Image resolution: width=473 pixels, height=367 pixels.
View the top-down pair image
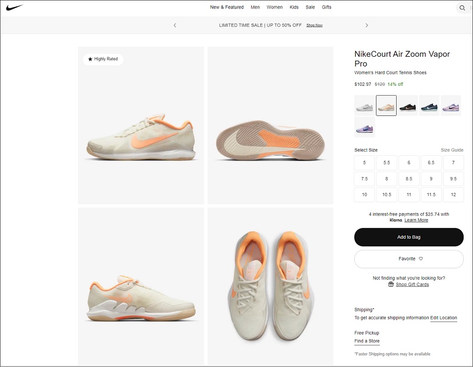tap(270, 287)
